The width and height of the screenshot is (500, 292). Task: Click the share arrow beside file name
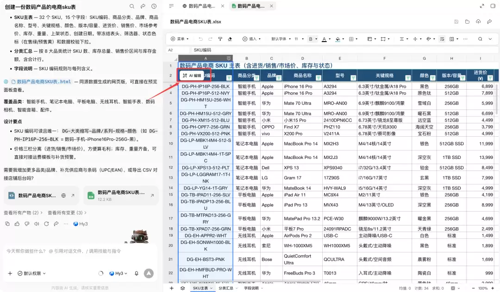(489, 22)
